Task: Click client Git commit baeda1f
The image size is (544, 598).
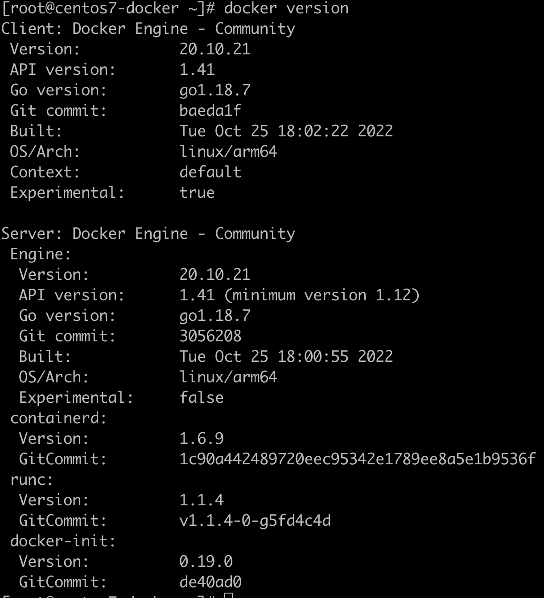Action: coord(210,111)
